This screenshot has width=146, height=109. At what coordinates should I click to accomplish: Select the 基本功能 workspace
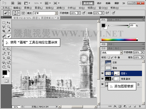pyautogui.click(x=88, y=3)
